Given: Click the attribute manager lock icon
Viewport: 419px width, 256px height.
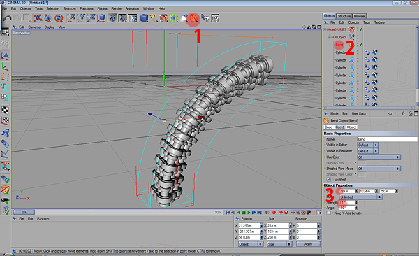Looking at the screenshot, I should [x=410, y=114].
